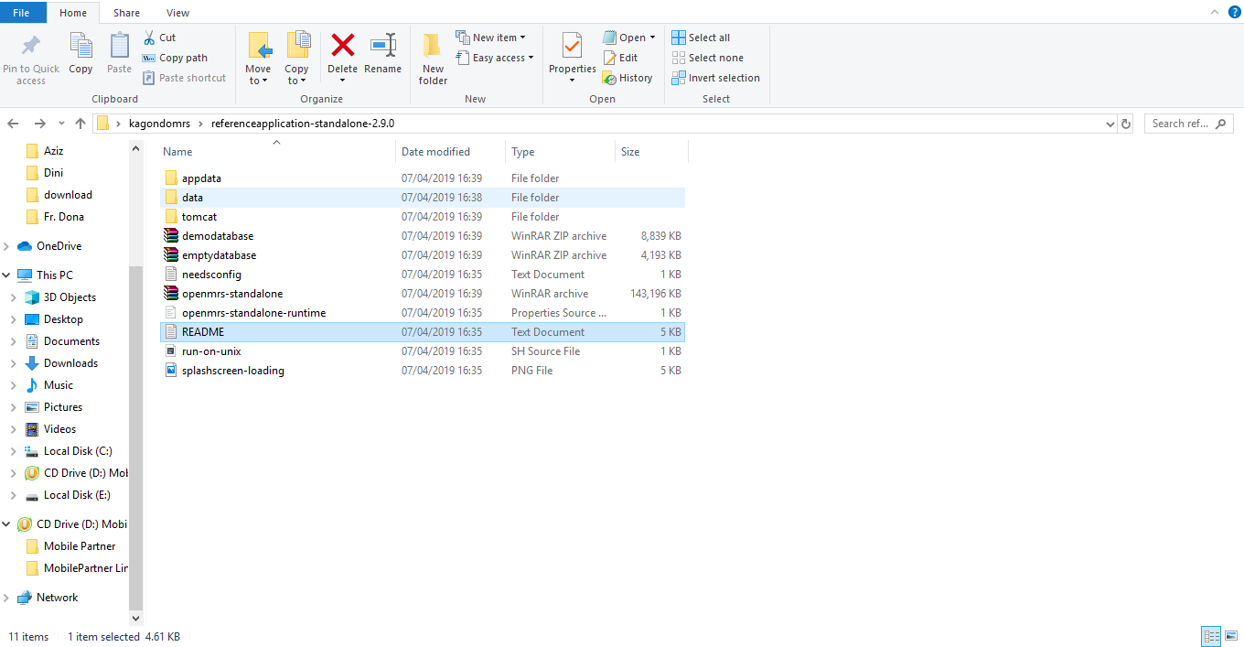
Task: Select the splashscreen-loading PNG file
Action: (x=422, y=371)
